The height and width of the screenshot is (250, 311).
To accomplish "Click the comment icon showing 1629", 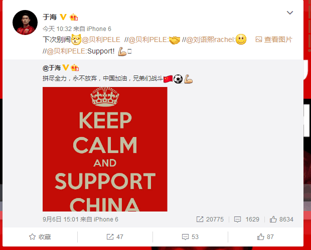I will point(247,219).
